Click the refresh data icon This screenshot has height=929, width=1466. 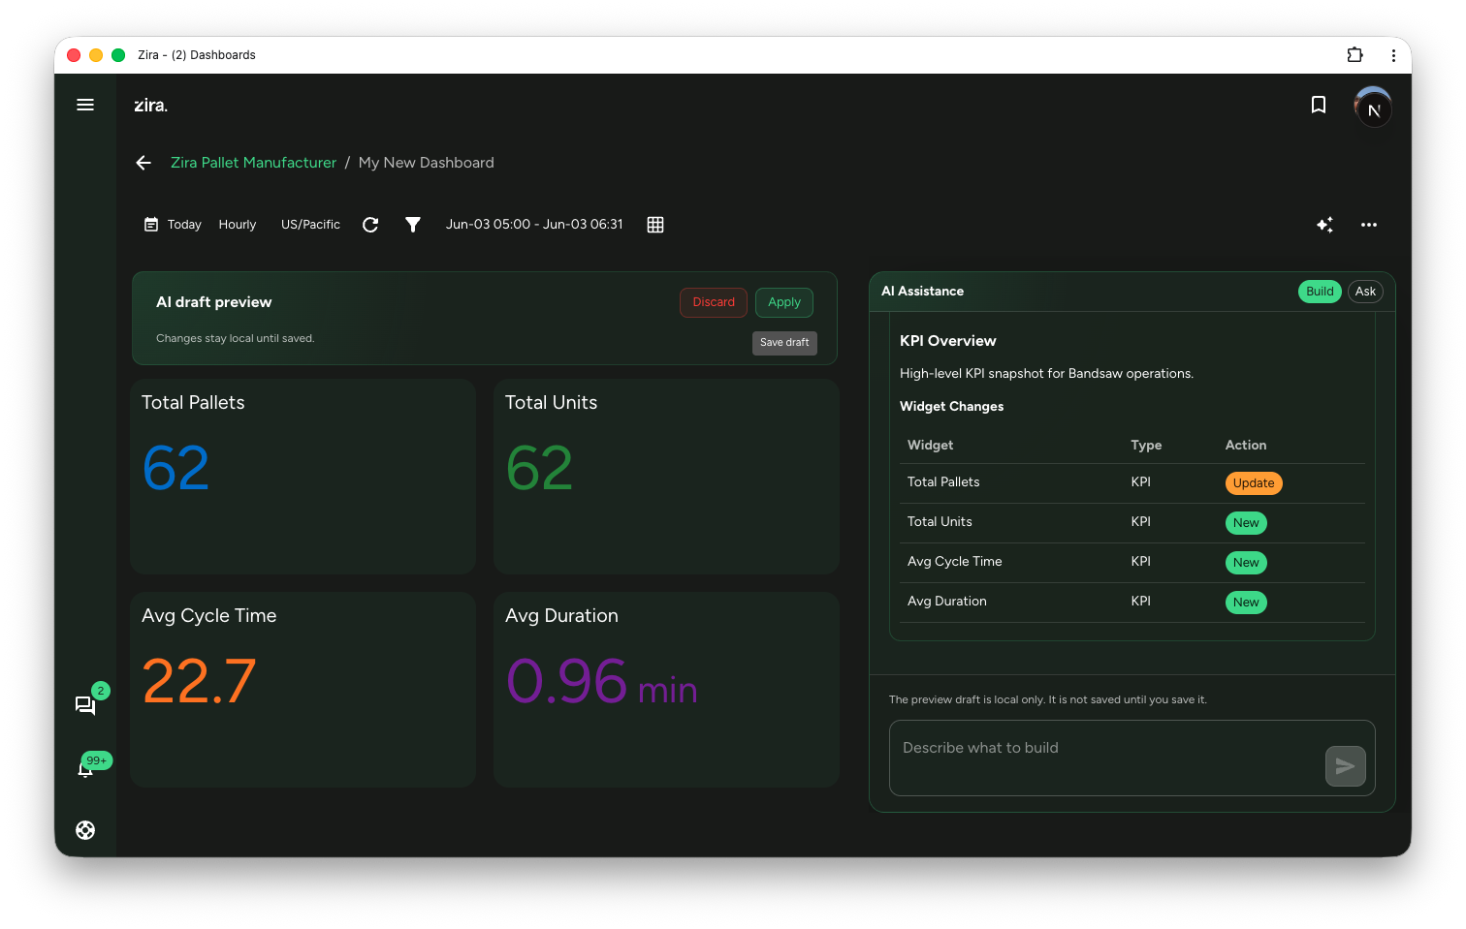coord(370,225)
